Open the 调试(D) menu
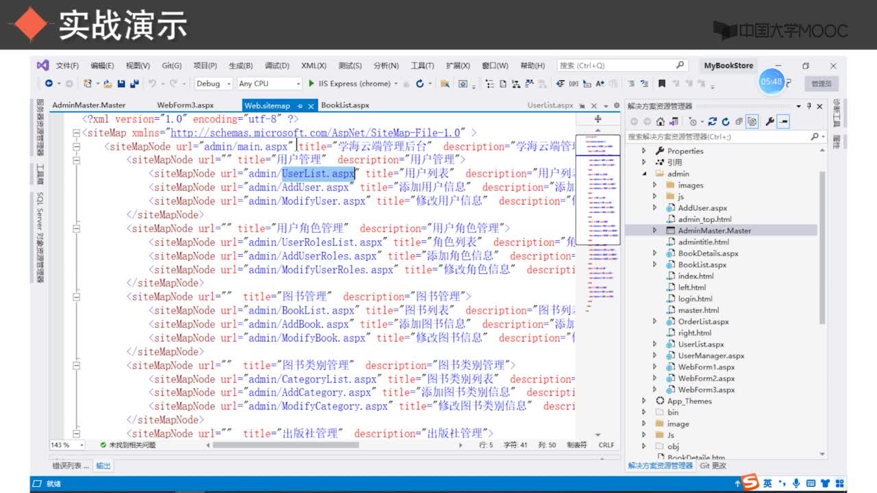Screen dimensions: 877x493 [277, 66]
